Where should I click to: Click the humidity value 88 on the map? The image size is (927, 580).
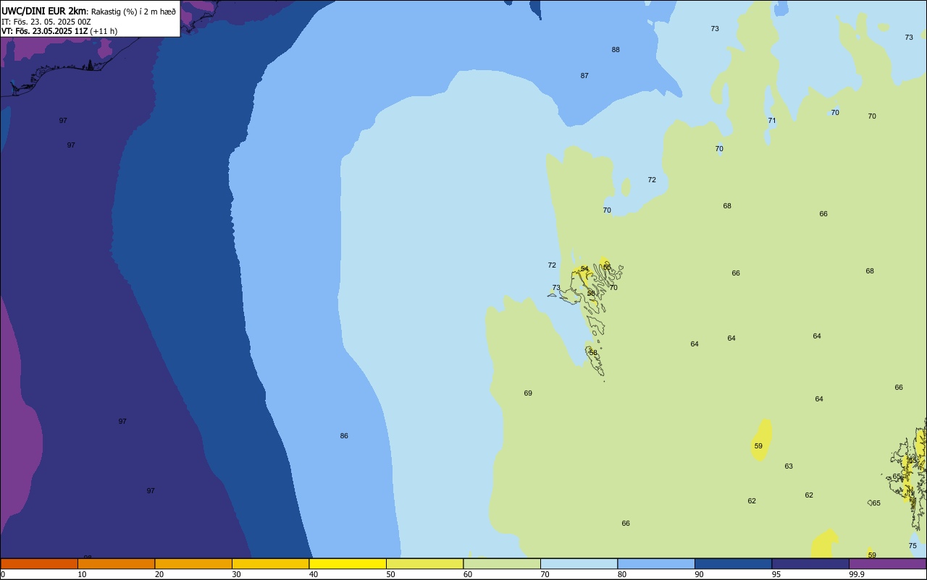click(x=616, y=50)
